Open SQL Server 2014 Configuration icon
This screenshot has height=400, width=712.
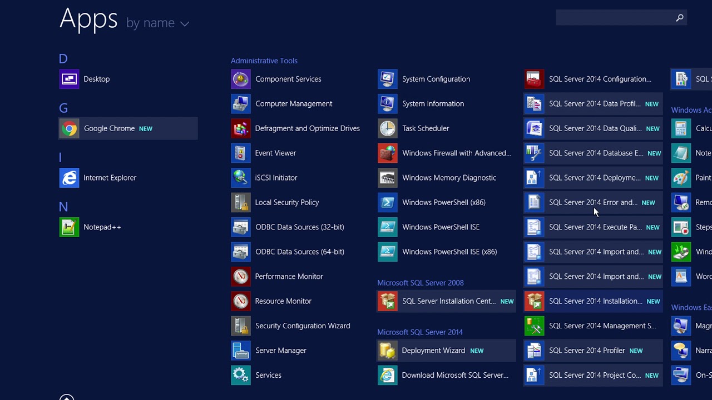tap(534, 79)
